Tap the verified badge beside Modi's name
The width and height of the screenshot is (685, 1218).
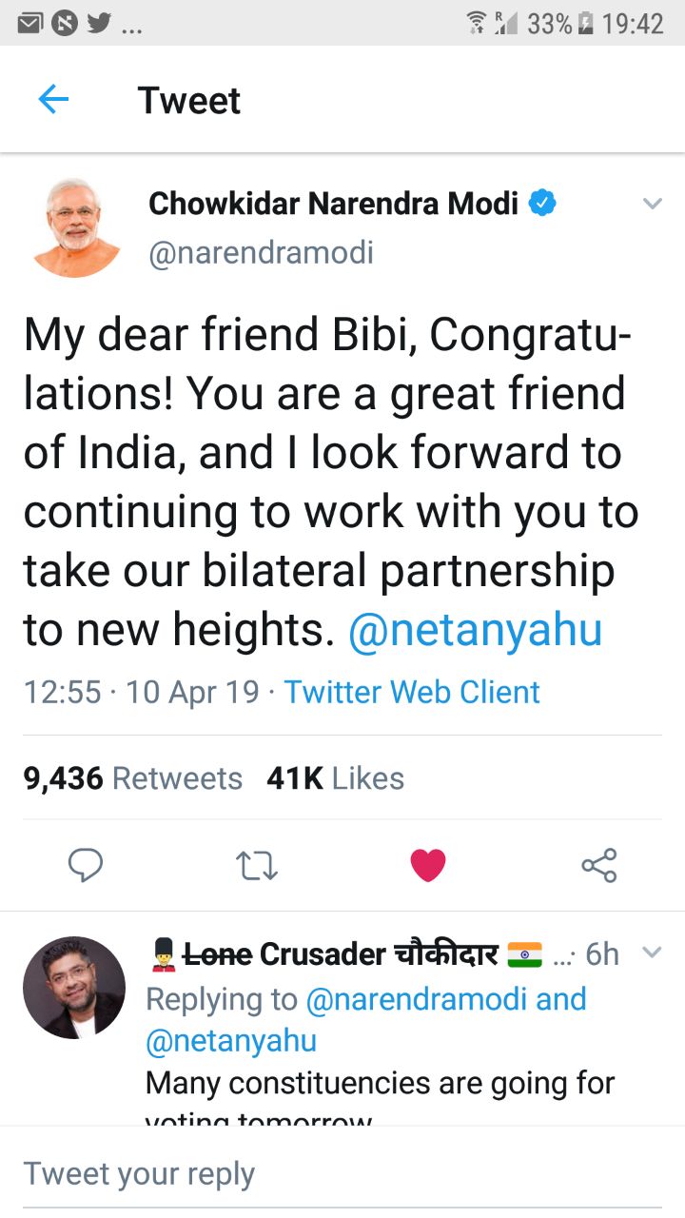[543, 203]
